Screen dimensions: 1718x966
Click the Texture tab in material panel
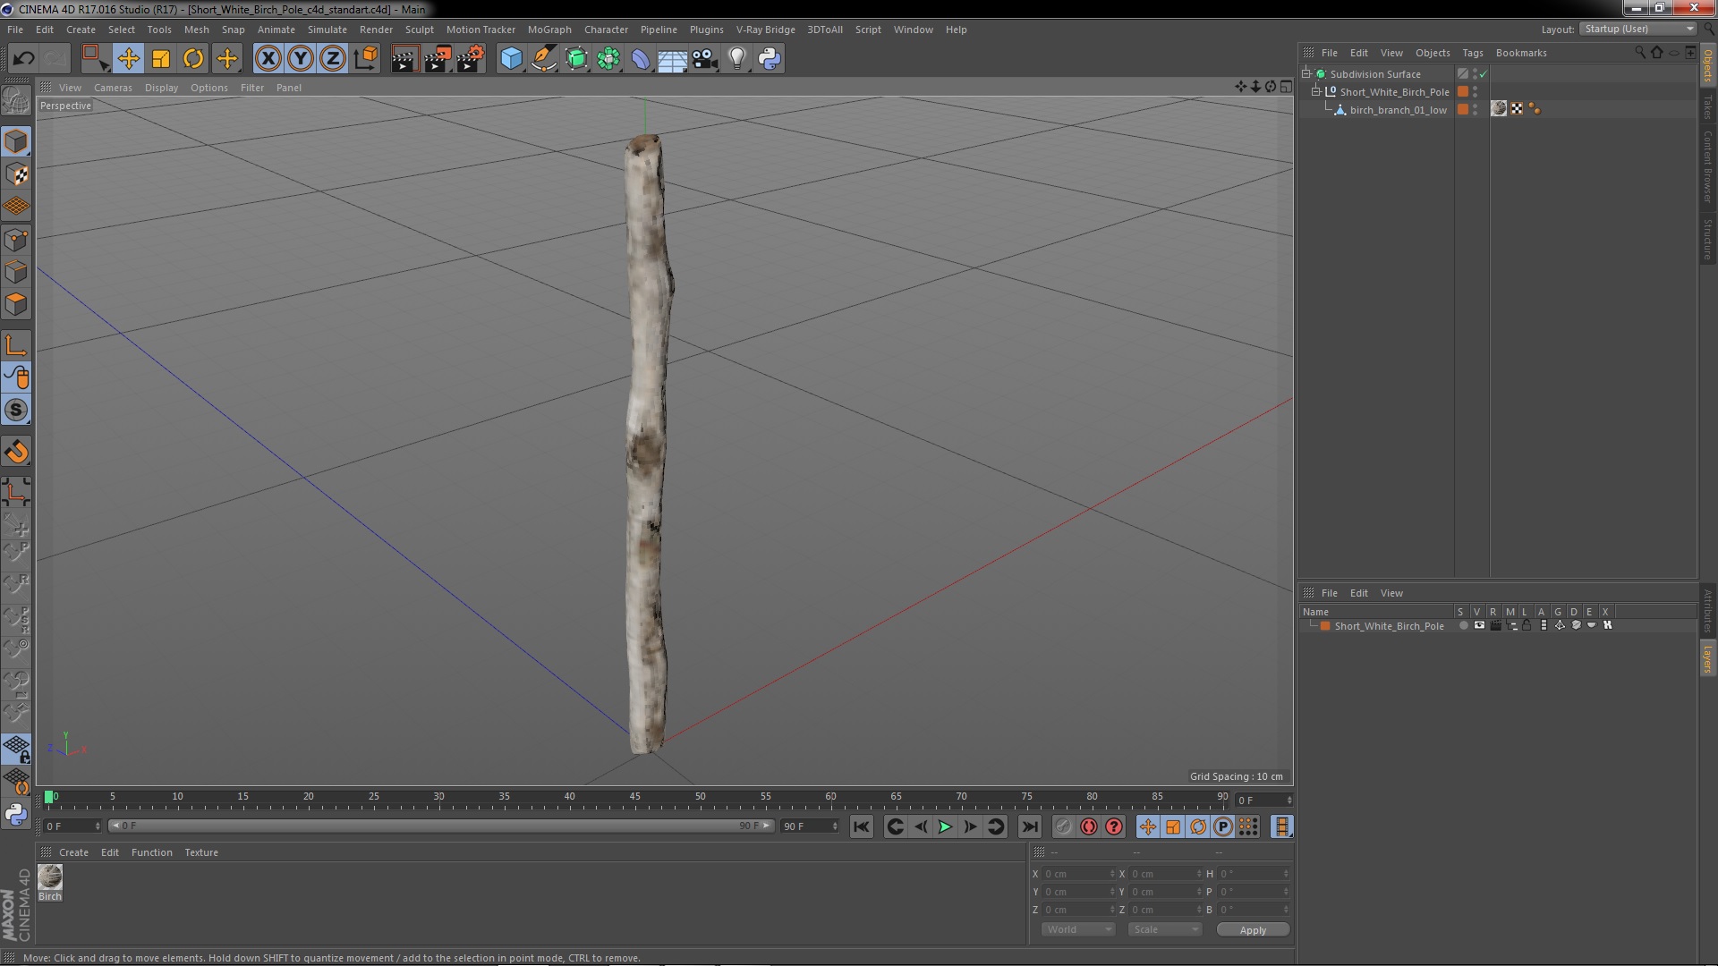click(200, 852)
